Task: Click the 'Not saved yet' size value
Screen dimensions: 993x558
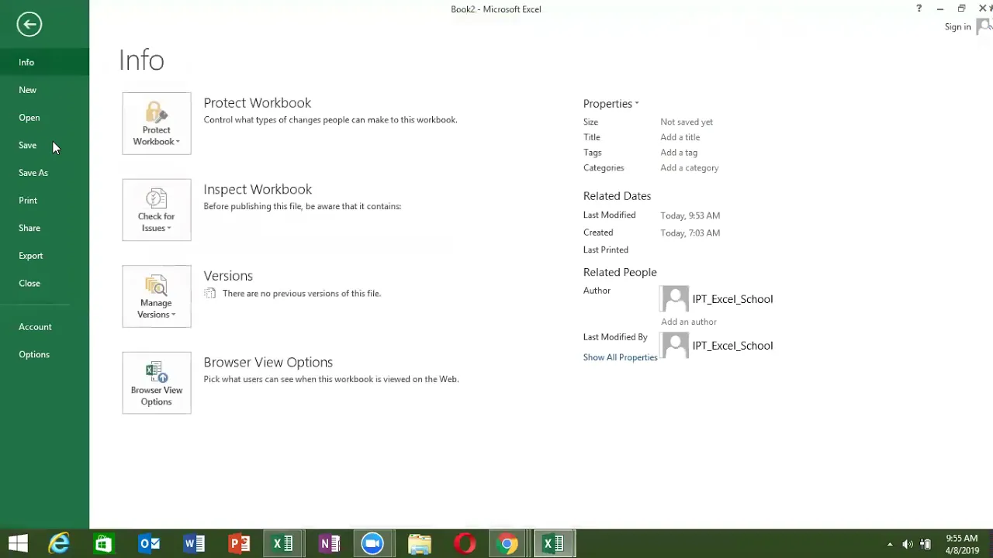Action: pos(687,122)
